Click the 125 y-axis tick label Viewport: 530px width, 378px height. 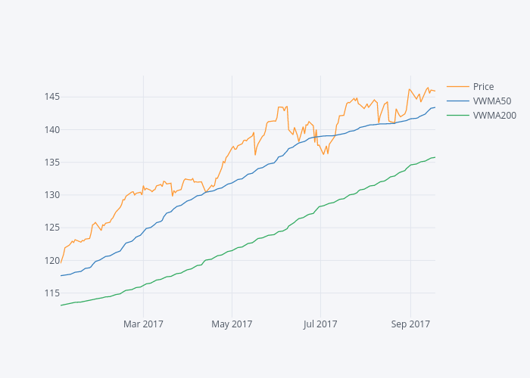point(51,228)
